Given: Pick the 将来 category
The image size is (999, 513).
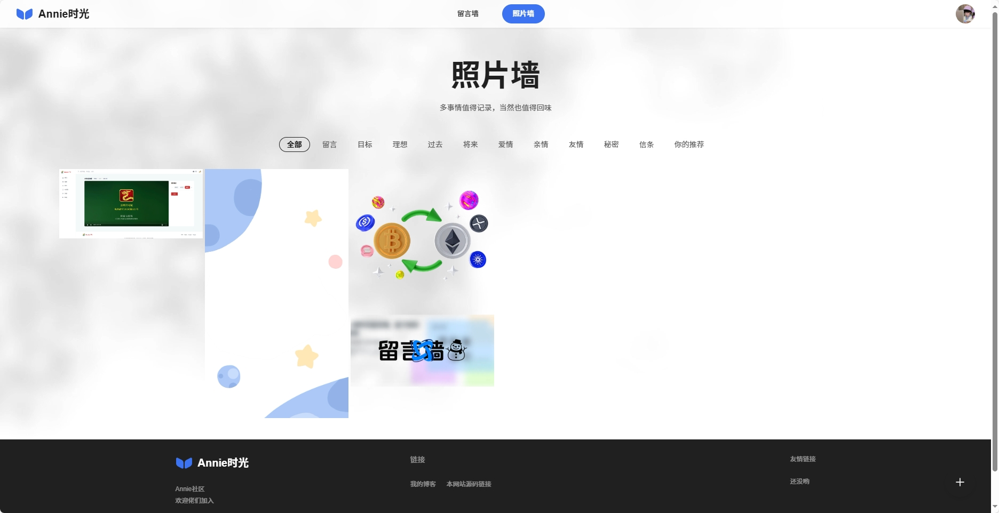Looking at the screenshot, I should coord(470,145).
